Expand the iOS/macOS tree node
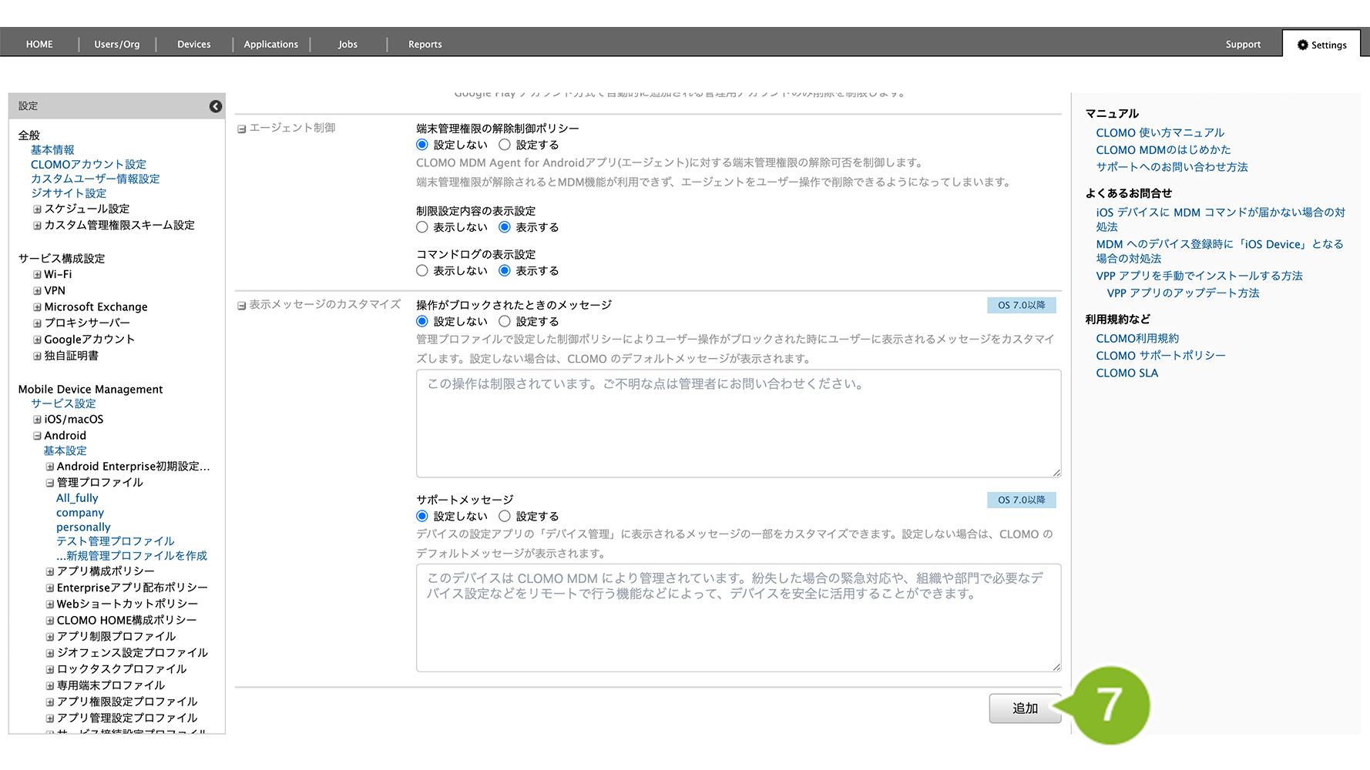Screen dimensions: 1370x770 [x=37, y=420]
